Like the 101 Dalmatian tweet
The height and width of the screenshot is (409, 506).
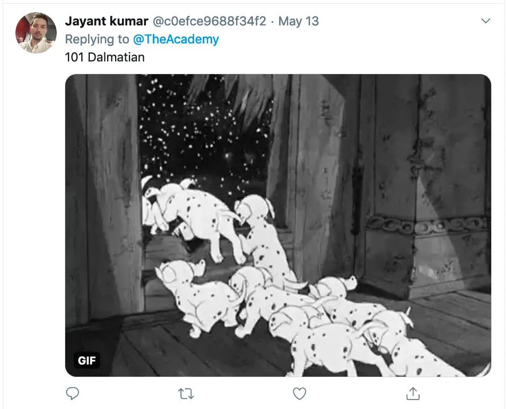(x=300, y=394)
